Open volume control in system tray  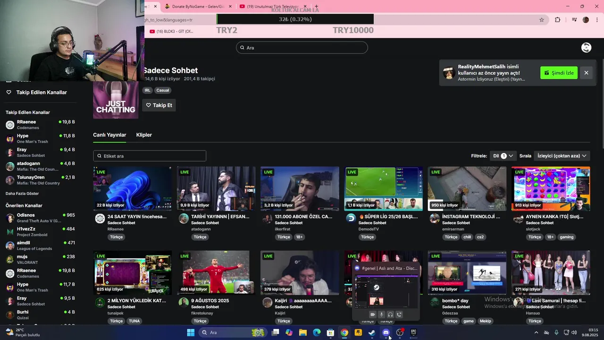click(574, 332)
